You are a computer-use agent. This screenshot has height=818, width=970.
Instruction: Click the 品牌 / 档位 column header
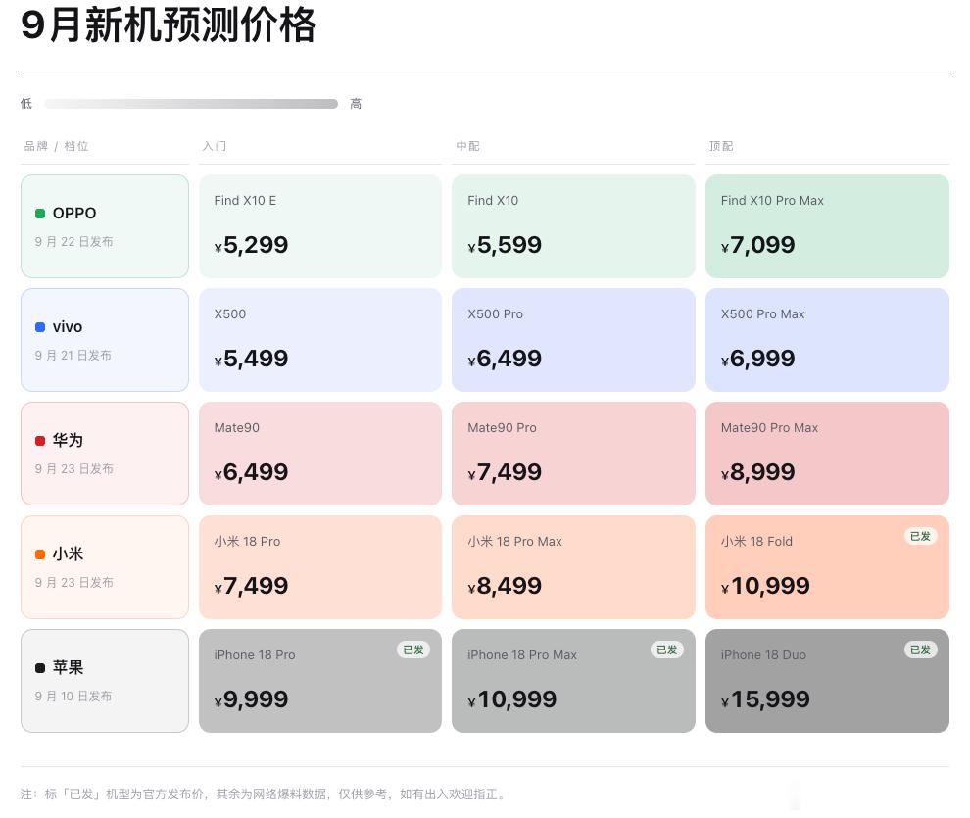[x=56, y=146]
